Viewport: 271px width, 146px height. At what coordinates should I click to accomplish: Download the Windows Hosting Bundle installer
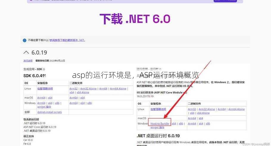160,124
